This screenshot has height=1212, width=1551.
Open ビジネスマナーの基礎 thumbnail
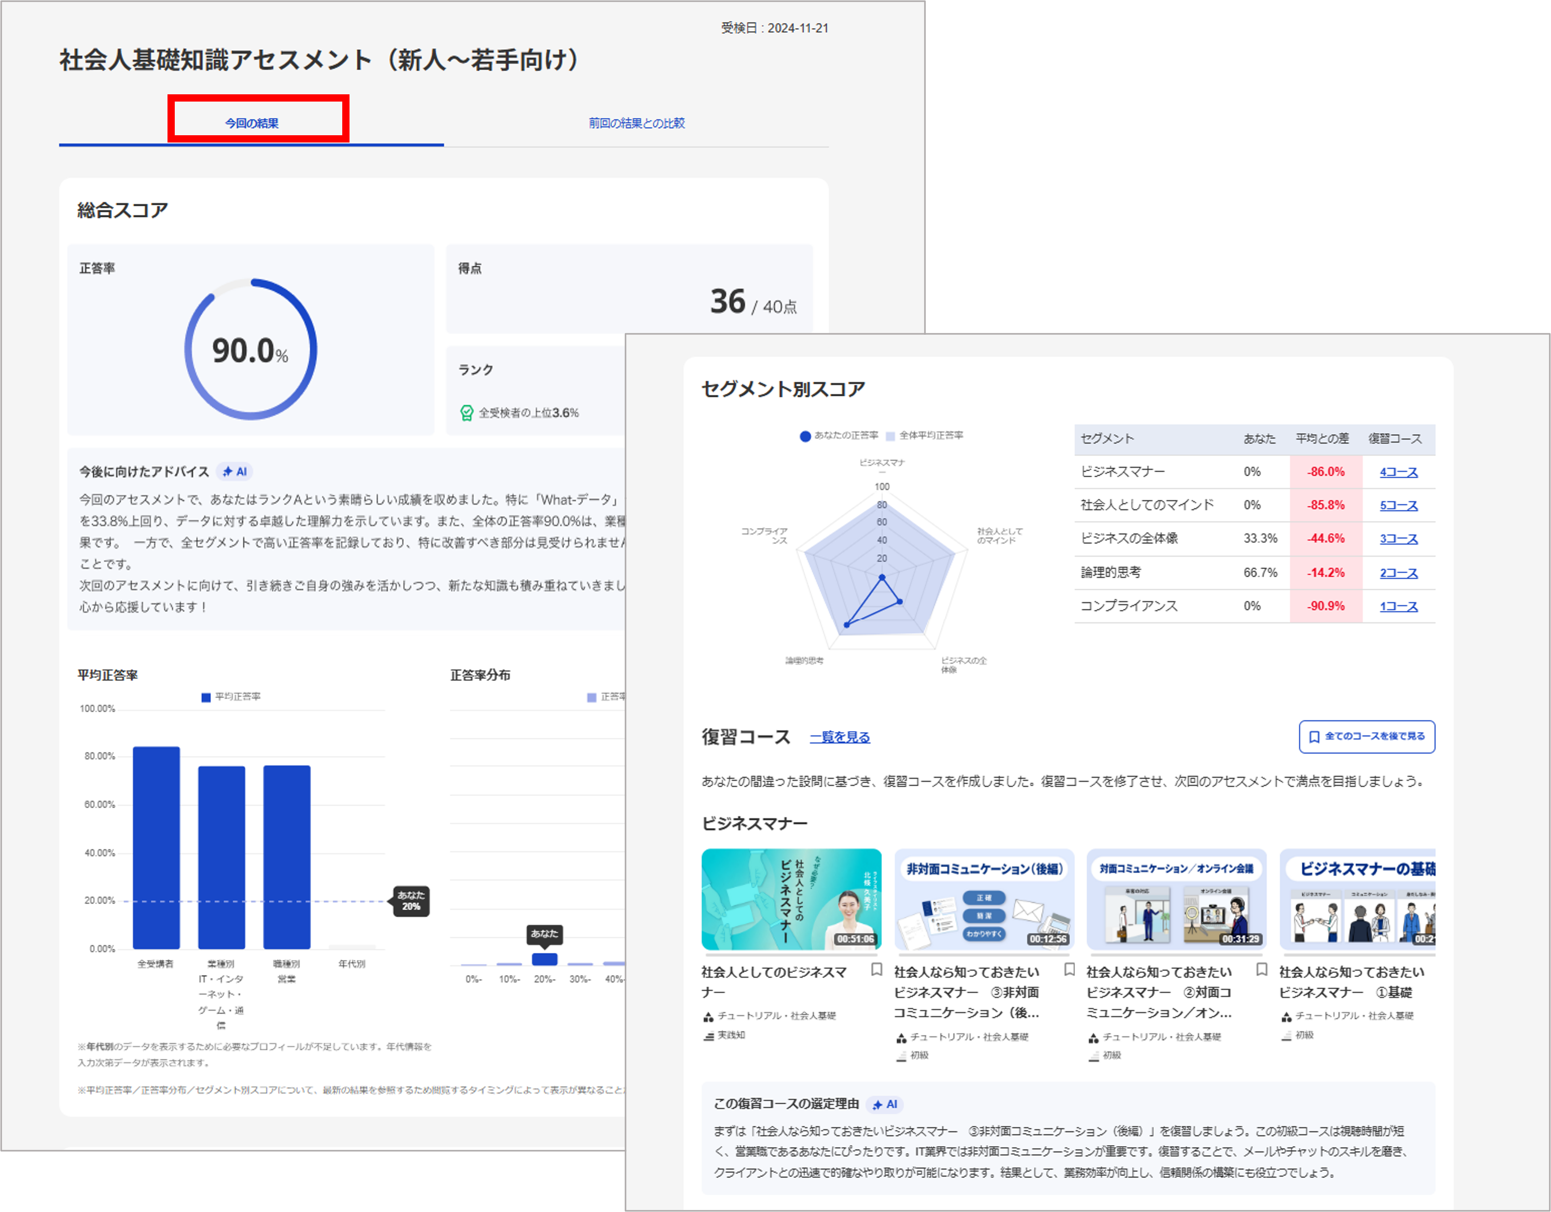tap(1357, 899)
